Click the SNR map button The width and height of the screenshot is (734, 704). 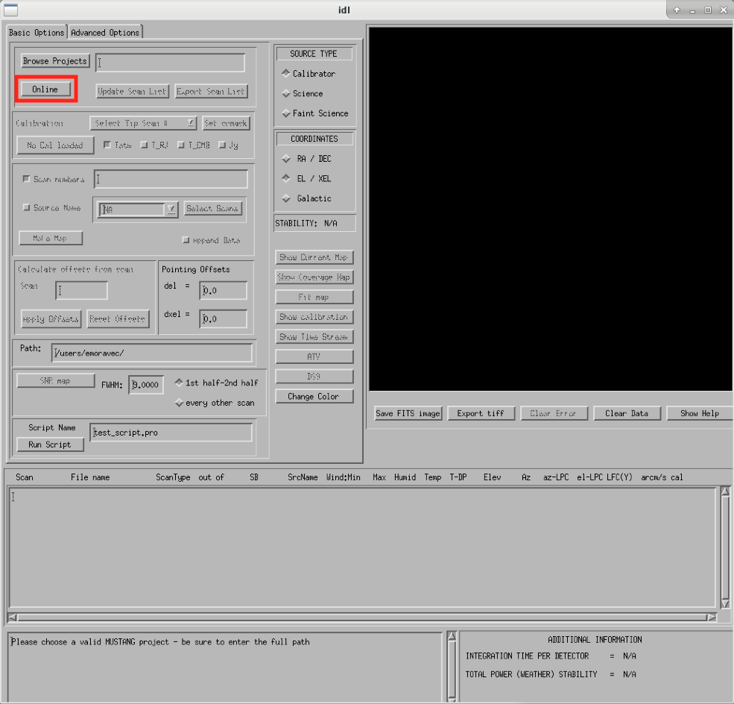click(55, 381)
